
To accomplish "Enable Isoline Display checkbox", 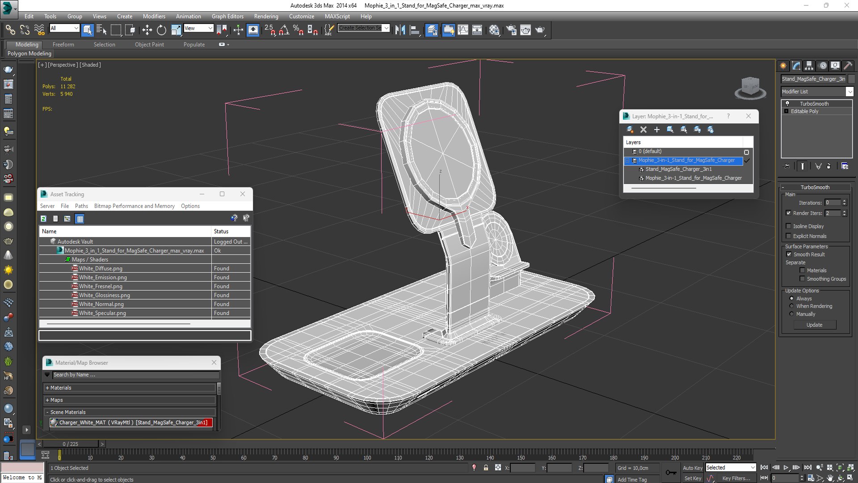I will click(788, 226).
